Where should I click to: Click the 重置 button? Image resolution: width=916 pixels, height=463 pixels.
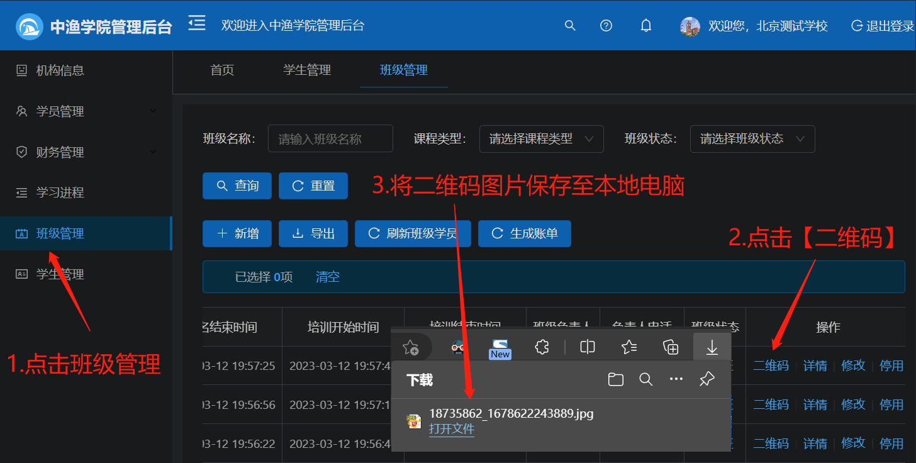coord(313,186)
